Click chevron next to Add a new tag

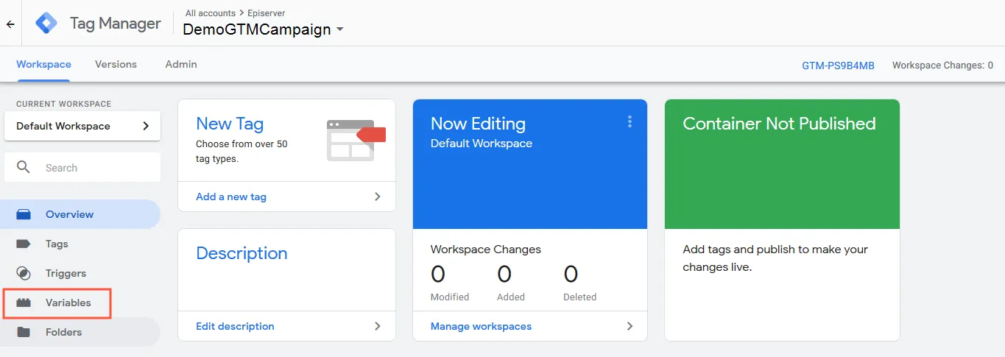pyautogui.click(x=378, y=197)
